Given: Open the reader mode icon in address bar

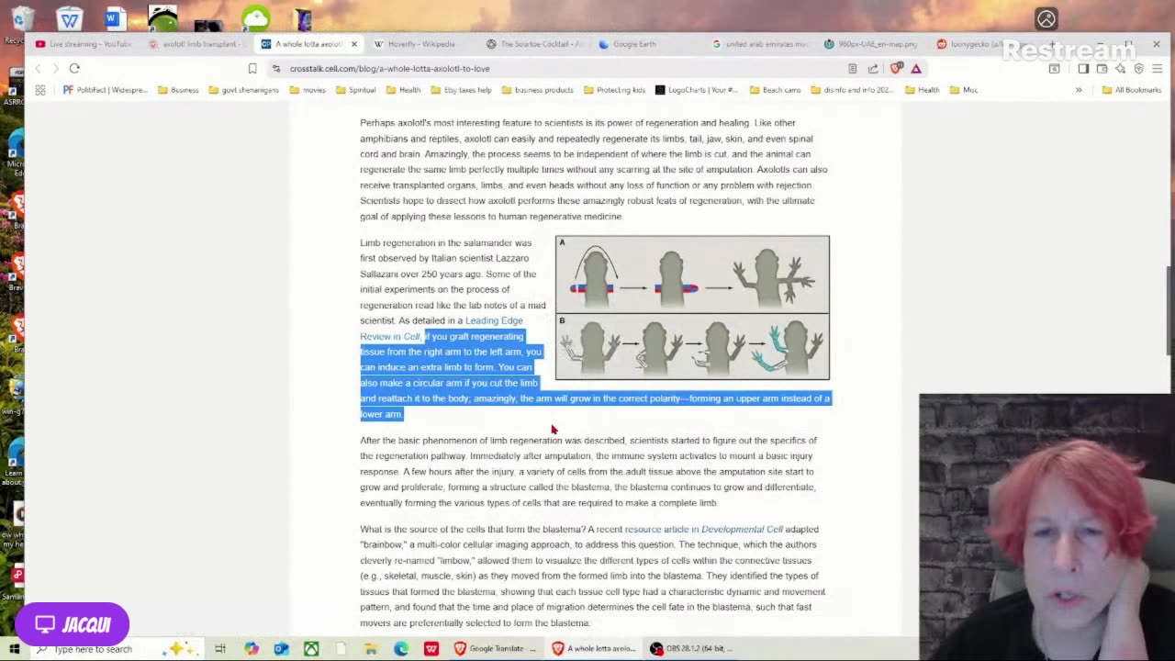Looking at the screenshot, I should tap(852, 68).
